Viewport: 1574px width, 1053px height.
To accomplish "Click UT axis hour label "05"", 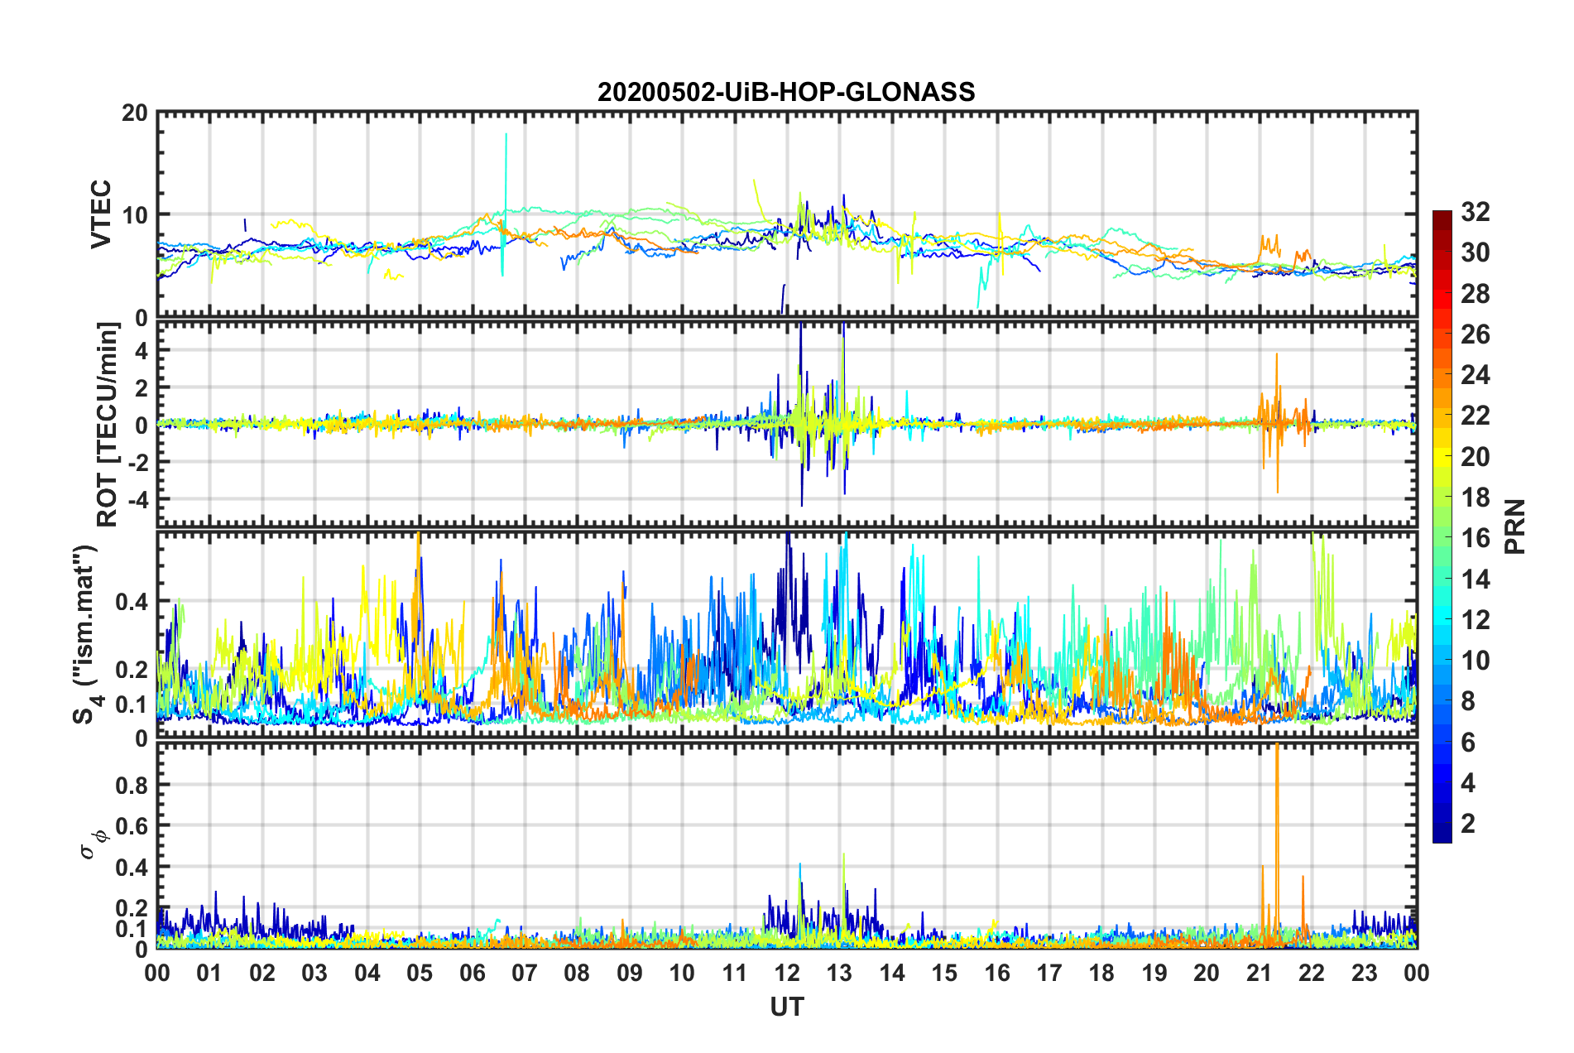I will 420,973.
